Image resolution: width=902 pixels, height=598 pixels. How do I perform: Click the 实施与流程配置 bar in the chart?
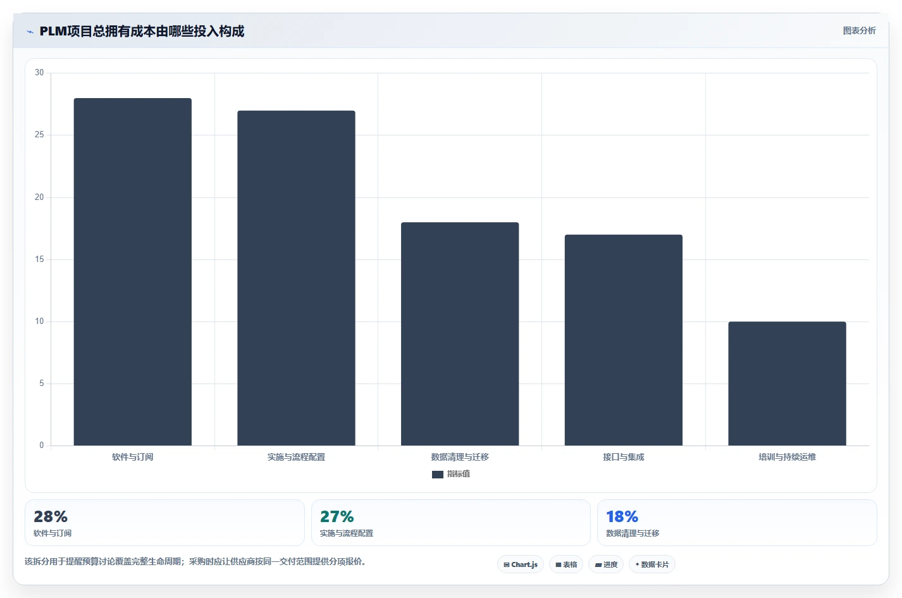tap(296, 278)
